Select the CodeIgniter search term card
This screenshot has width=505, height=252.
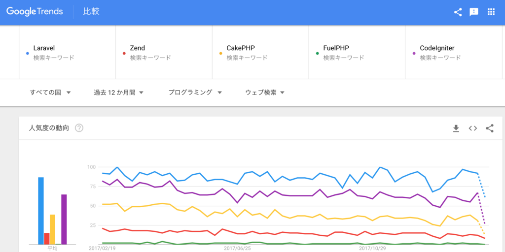(454, 52)
